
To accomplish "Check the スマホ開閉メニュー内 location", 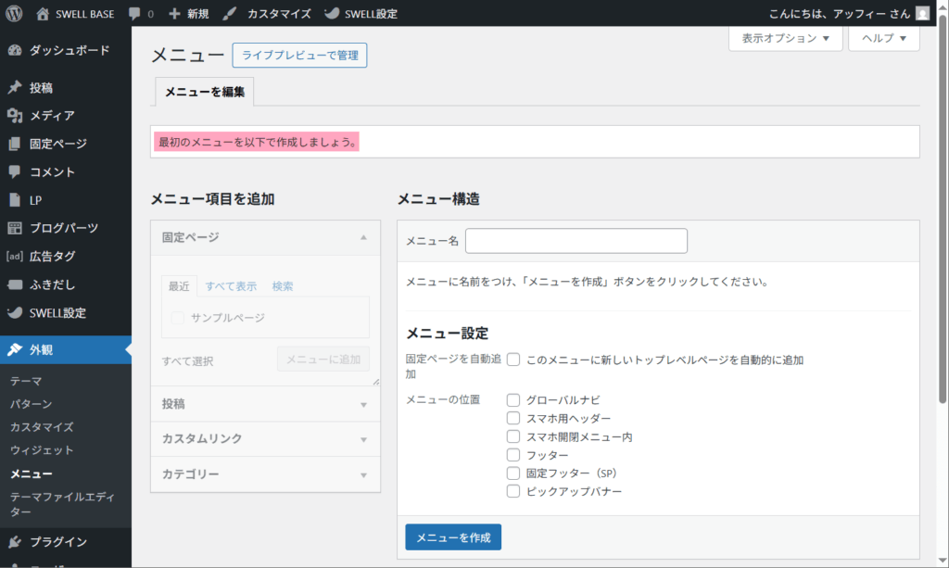I will pyautogui.click(x=513, y=436).
